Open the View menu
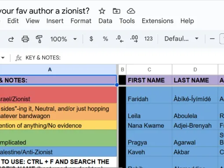 (33, 21)
